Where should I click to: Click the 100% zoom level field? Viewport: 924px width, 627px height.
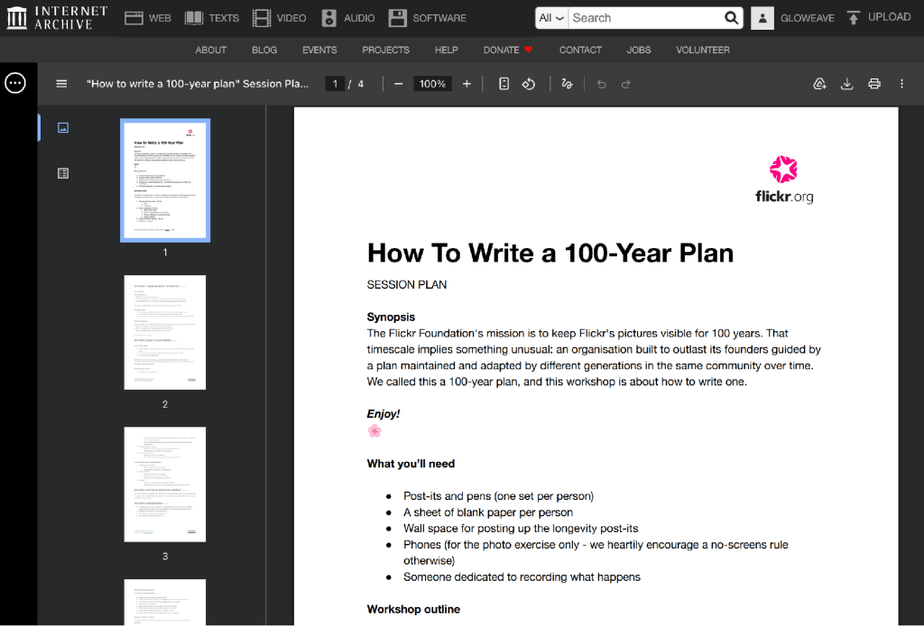(x=432, y=84)
